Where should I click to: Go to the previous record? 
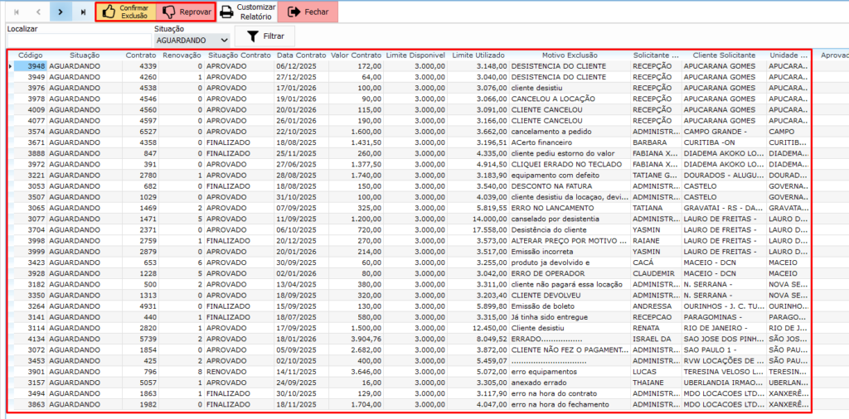click(37, 12)
